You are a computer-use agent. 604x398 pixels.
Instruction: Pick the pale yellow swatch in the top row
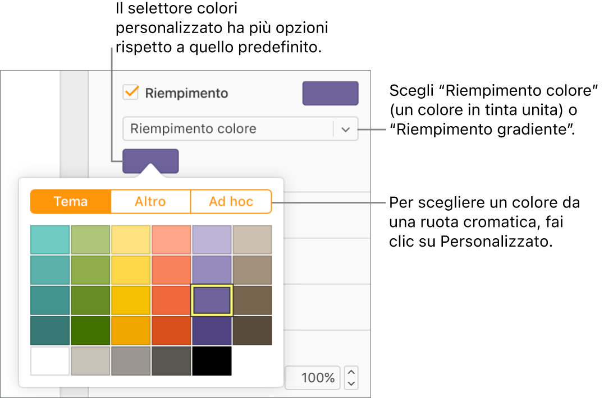[x=131, y=240]
